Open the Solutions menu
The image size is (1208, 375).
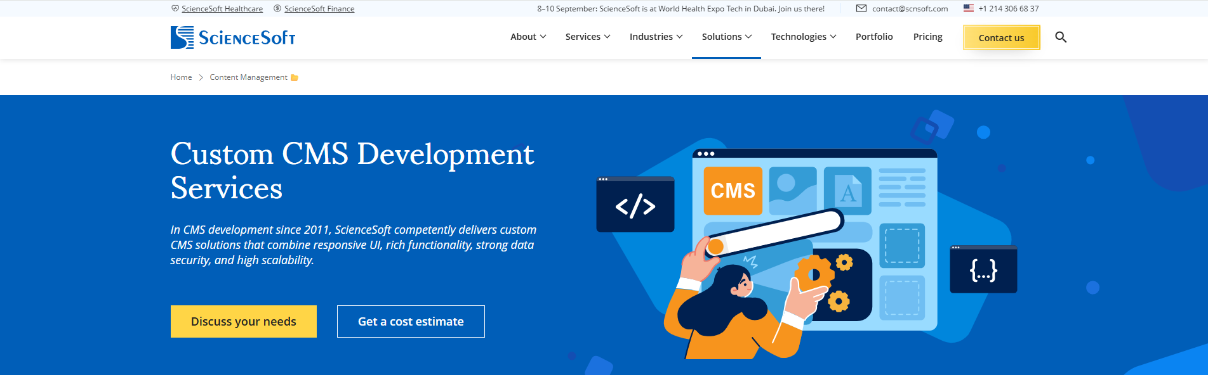pos(726,37)
